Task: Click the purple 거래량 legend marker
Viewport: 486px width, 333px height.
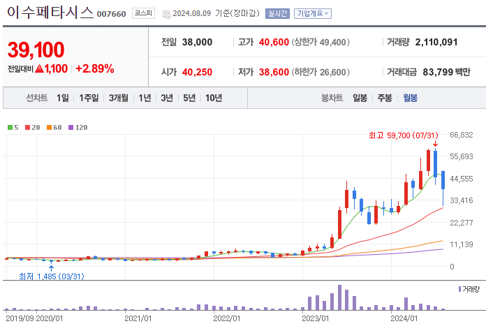Action: point(459,289)
